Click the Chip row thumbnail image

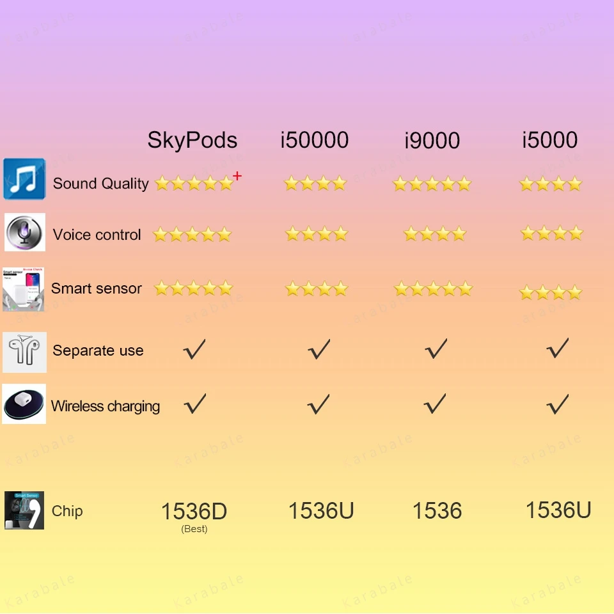24,510
